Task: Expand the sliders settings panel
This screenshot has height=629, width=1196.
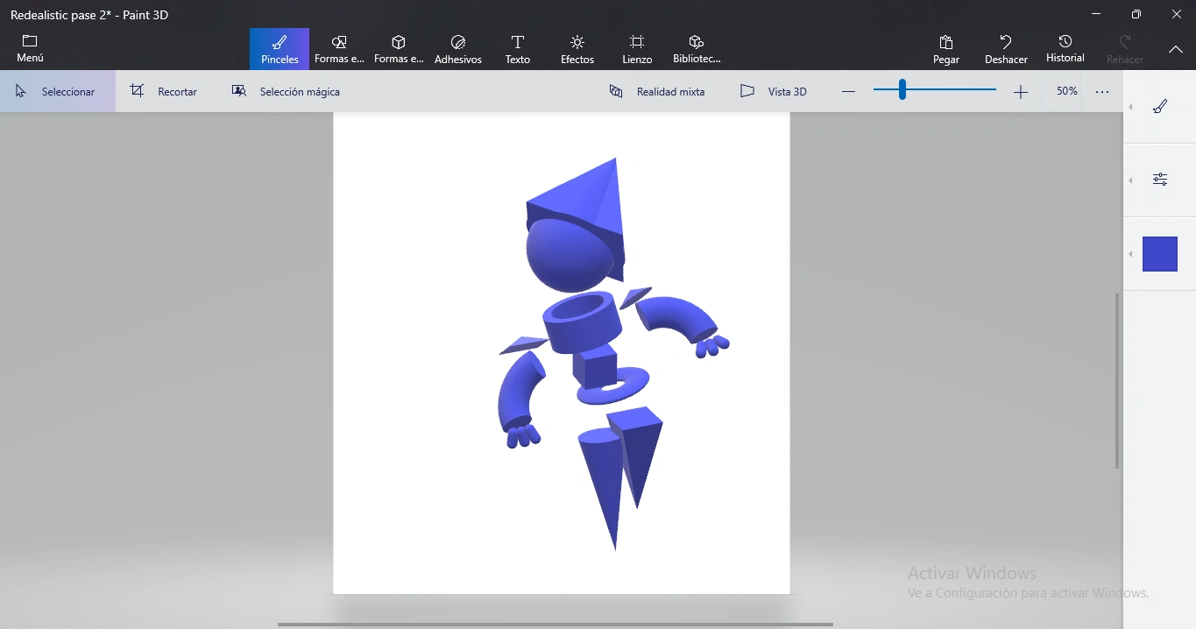Action: click(1159, 180)
